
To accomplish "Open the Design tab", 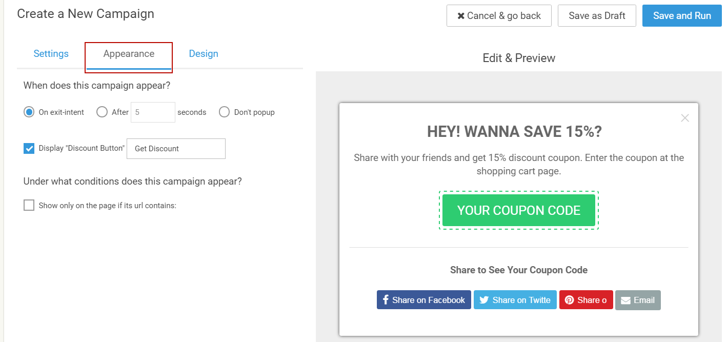I will 204,54.
